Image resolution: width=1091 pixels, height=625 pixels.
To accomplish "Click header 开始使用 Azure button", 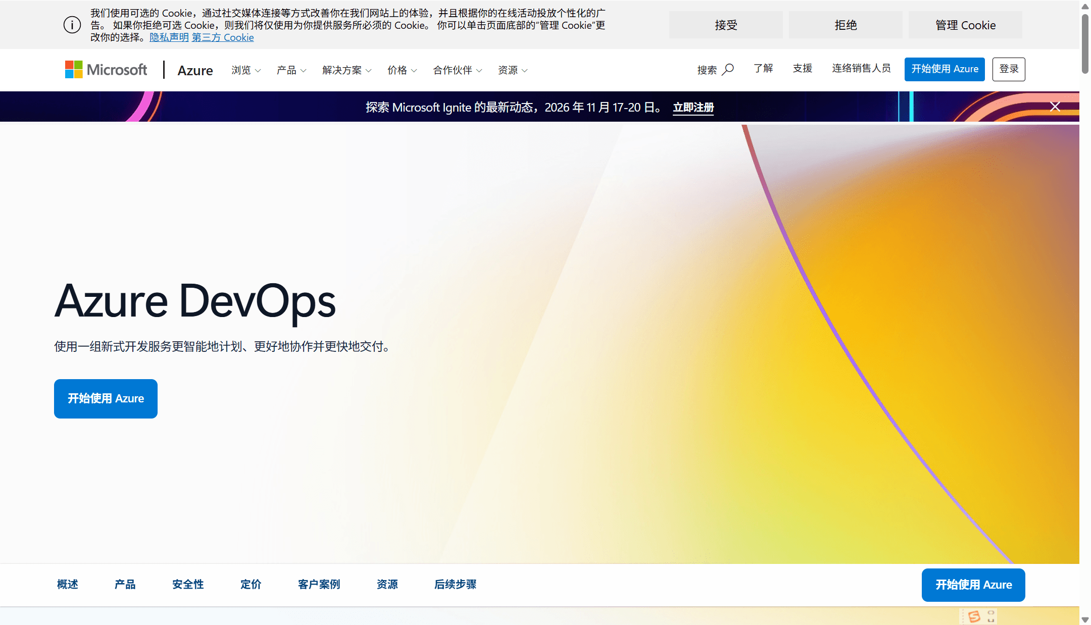I will (945, 69).
